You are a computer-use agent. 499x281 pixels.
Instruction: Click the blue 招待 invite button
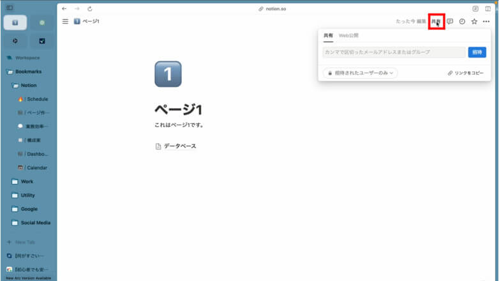point(477,52)
